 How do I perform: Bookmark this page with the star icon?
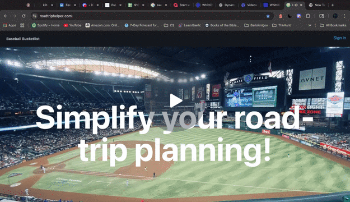268,16
